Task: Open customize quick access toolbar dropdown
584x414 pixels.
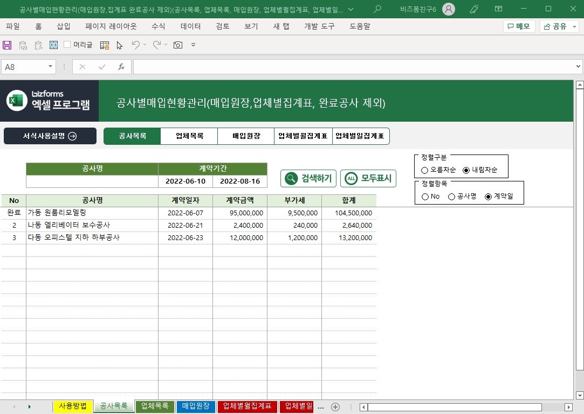Action: point(194,45)
